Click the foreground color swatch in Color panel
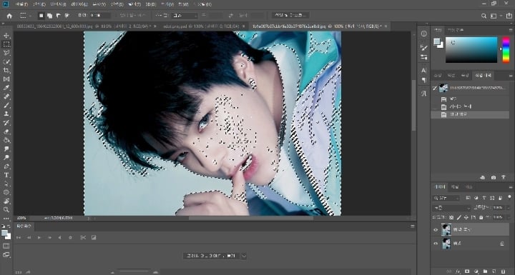Screen dimensions: 515x275 click(x=436, y=41)
